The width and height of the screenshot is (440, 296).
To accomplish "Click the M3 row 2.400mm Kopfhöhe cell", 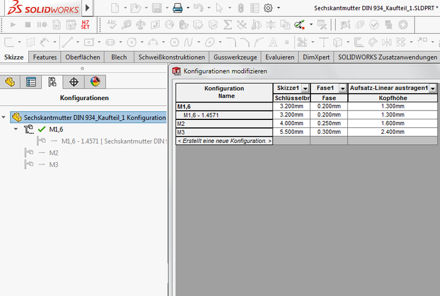I will (393, 131).
